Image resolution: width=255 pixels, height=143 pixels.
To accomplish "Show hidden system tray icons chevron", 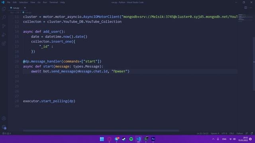I will pos(213,139).
